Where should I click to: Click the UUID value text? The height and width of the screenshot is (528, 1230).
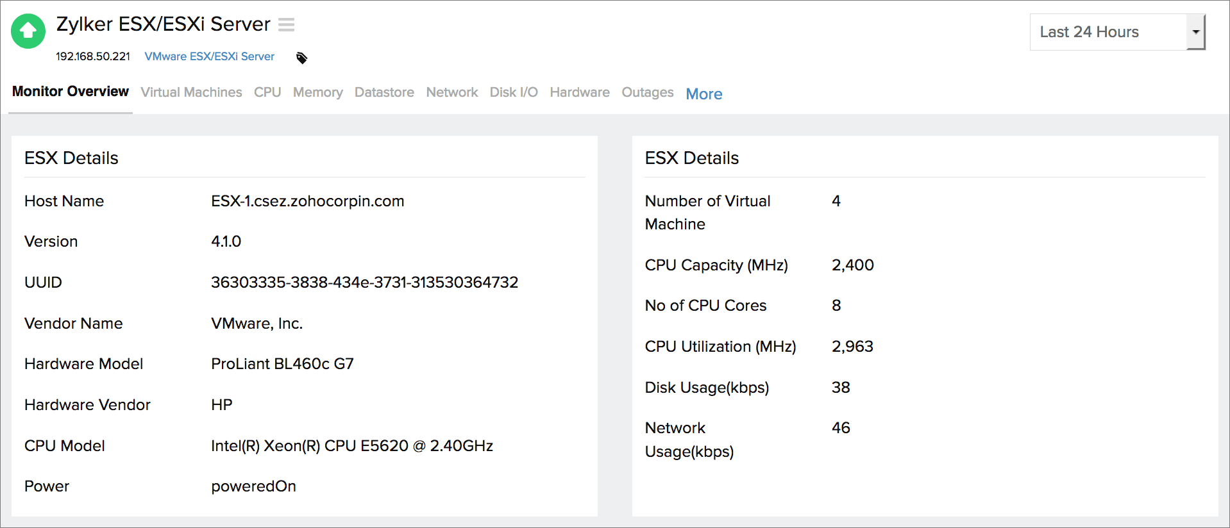(364, 283)
